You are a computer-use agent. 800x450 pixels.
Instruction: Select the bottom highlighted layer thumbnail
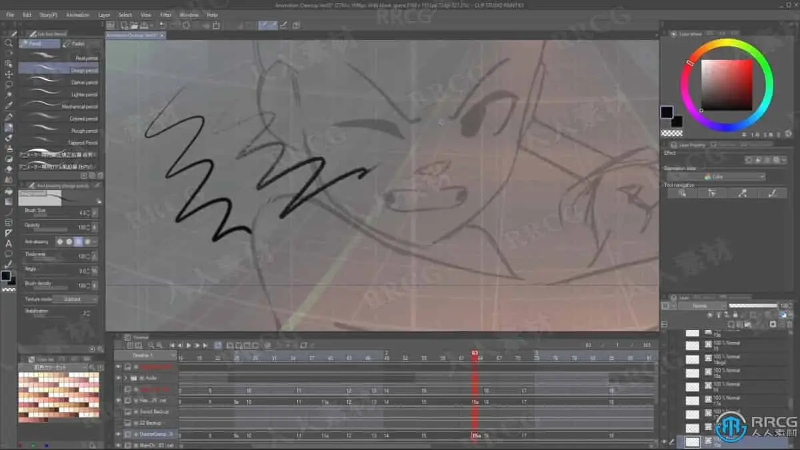pos(693,441)
